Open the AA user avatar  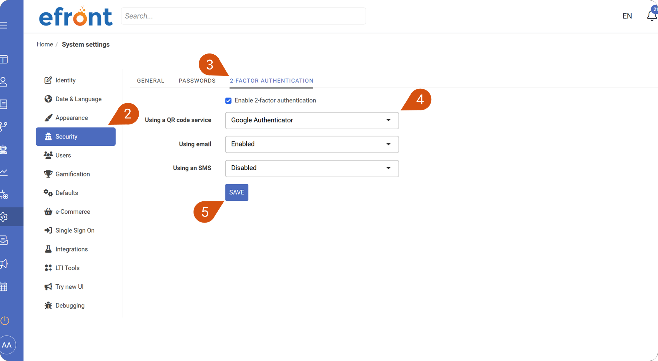7,345
